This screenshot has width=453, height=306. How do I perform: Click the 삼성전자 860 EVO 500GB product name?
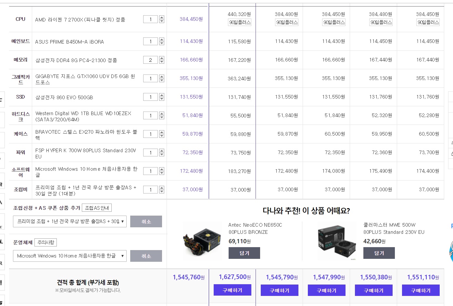(x=64, y=97)
